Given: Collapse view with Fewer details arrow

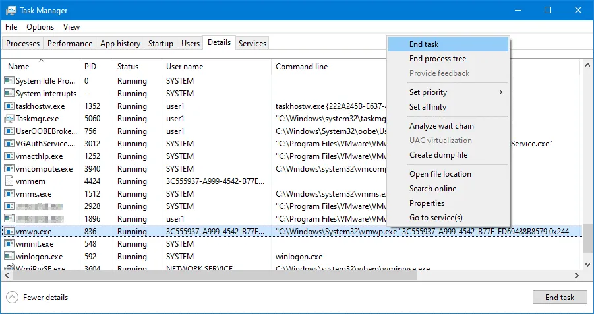Looking at the screenshot, I should (12, 298).
